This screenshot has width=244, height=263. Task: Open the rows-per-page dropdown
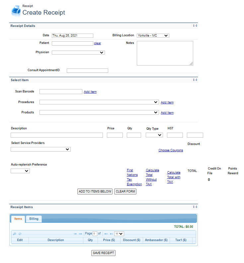[x=119, y=234]
